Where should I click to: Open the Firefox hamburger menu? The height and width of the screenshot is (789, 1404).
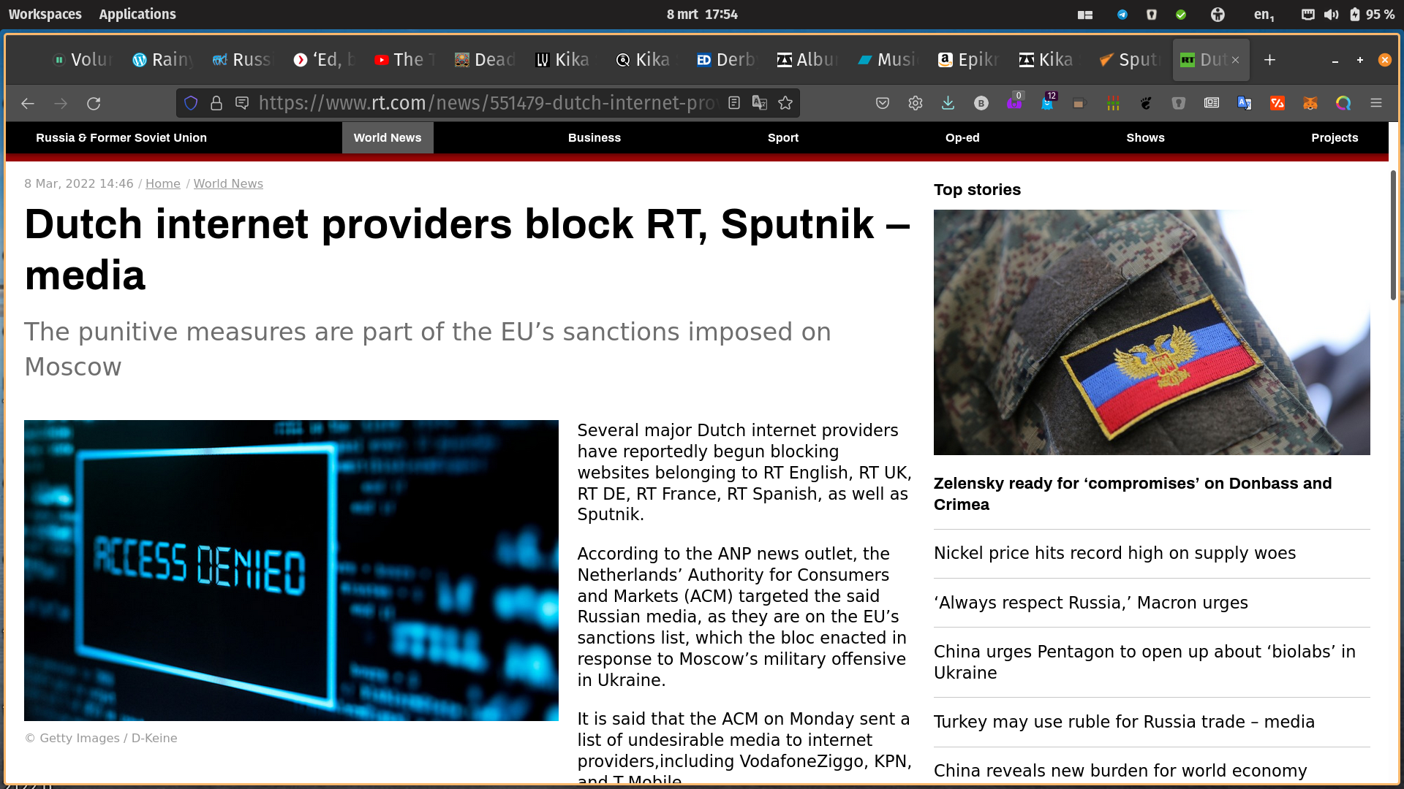[1376, 103]
